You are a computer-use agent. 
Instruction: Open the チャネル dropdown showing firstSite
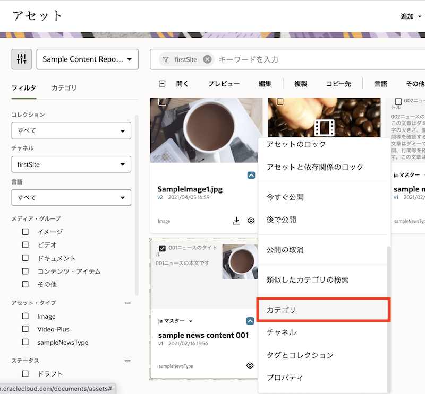pos(71,164)
